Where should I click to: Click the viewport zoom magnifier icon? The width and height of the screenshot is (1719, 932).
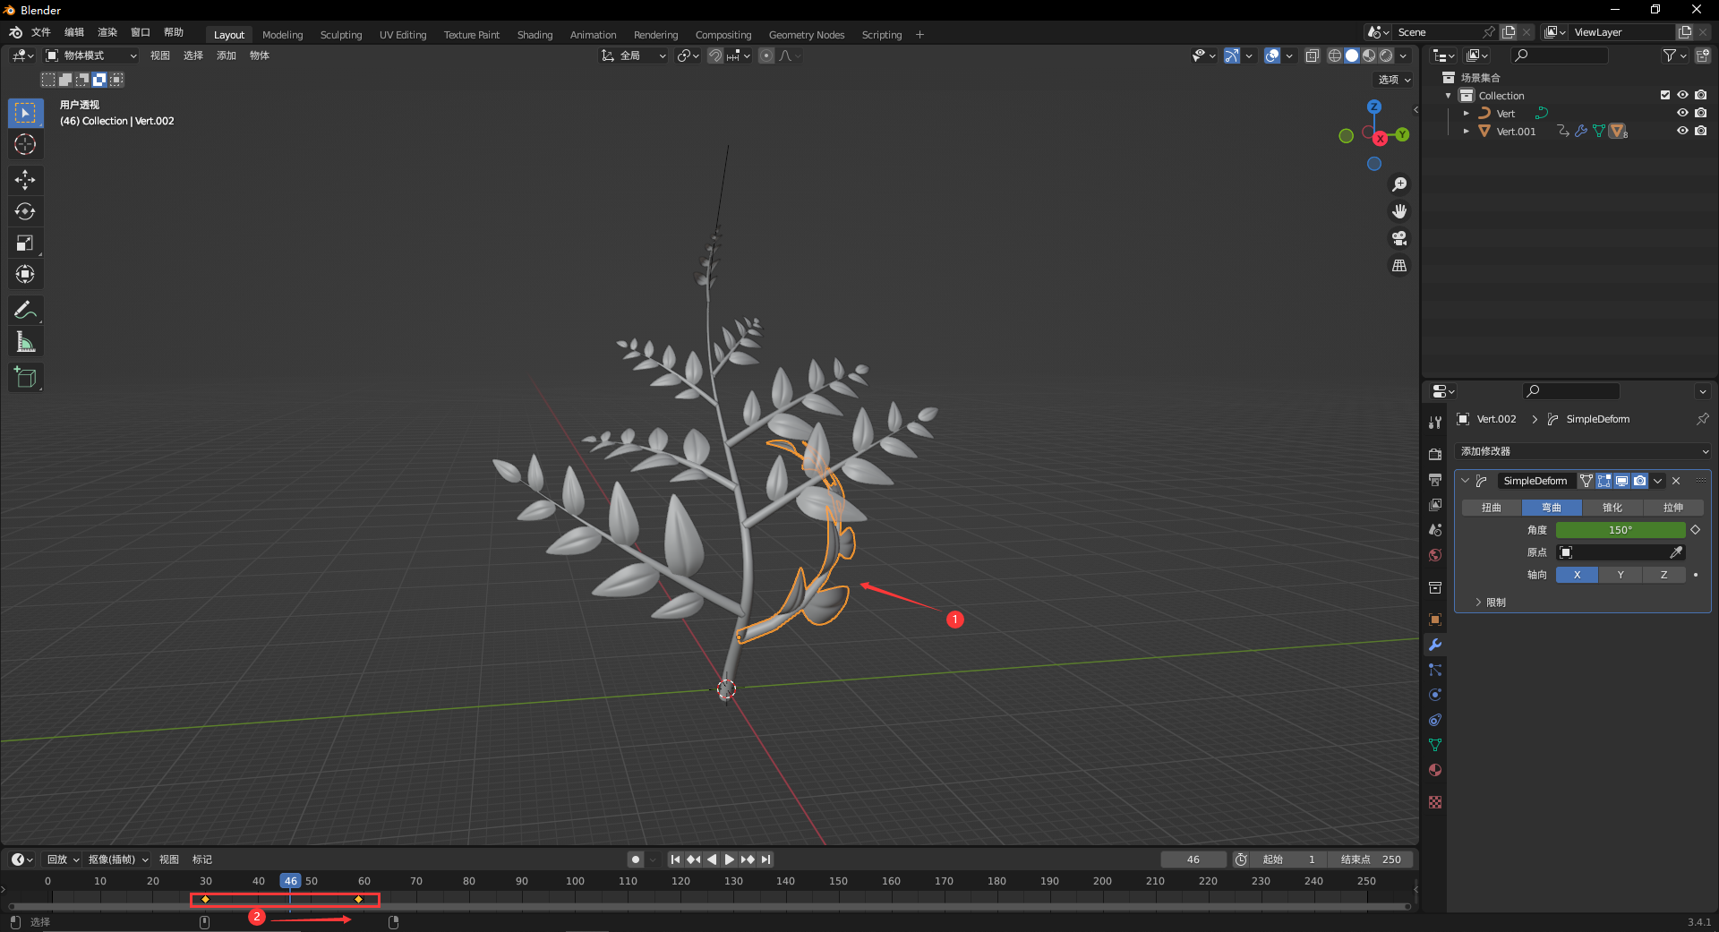click(1399, 184)
